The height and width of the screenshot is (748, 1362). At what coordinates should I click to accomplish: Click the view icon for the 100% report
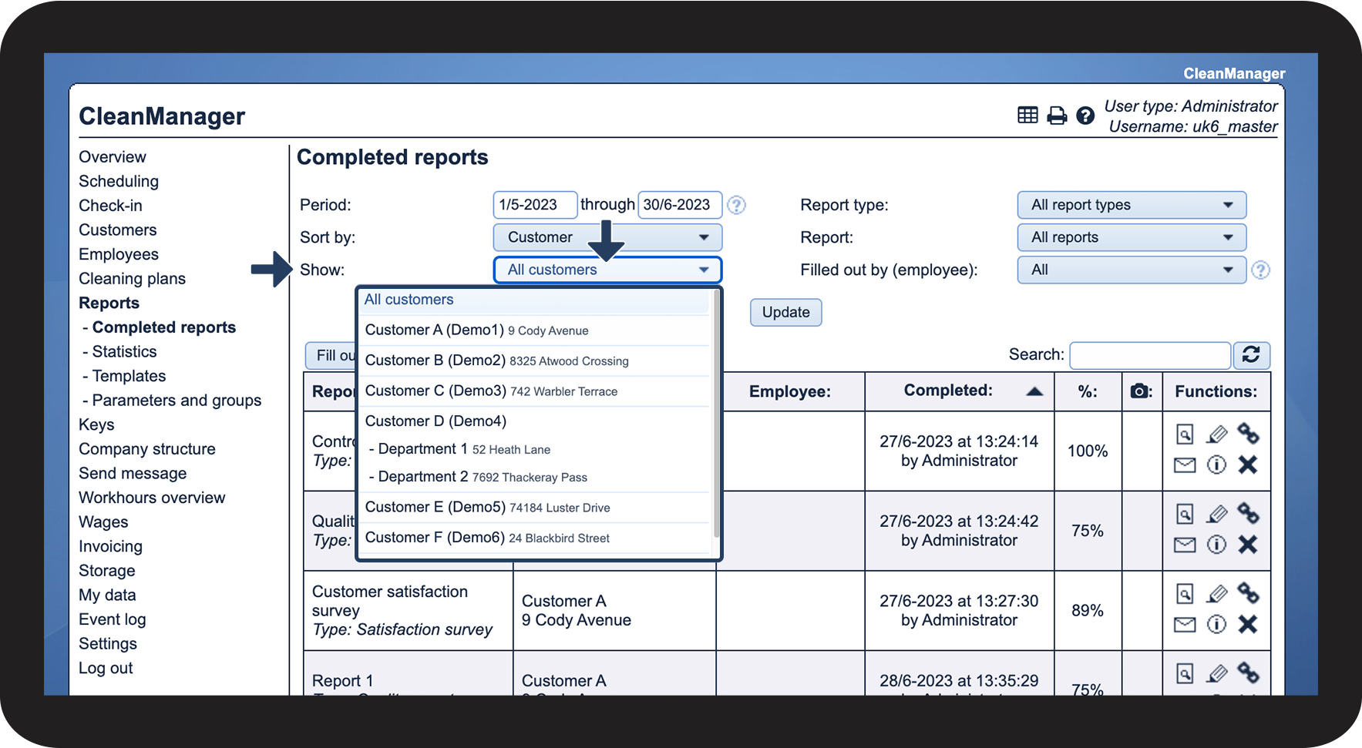point(1185,434)
